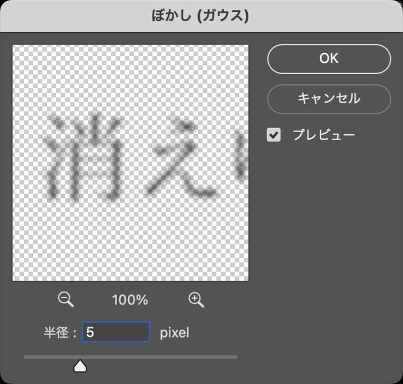Click the ぼかし (ガウス) dialog title bar
This screenshot has height=384, width=403.
[200, 15]
